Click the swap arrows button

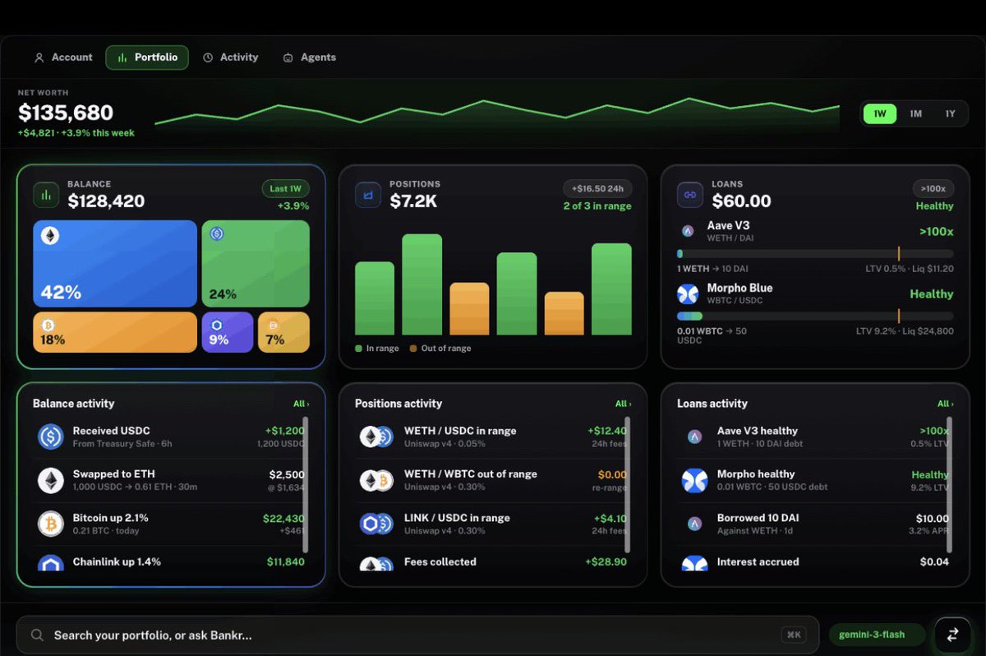click(952, 635)
